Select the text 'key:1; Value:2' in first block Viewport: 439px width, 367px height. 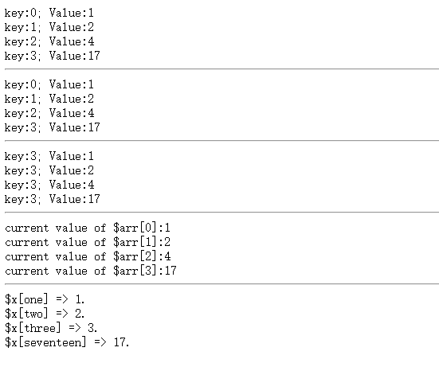click(x=49, y=27)
